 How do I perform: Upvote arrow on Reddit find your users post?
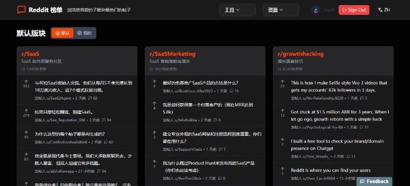point(282,169)
